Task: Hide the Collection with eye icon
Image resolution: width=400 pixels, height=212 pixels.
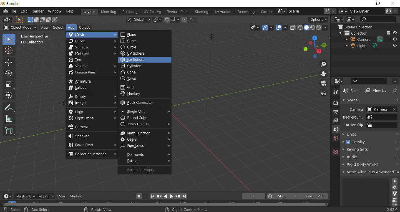Action: [x=395, y=33]
